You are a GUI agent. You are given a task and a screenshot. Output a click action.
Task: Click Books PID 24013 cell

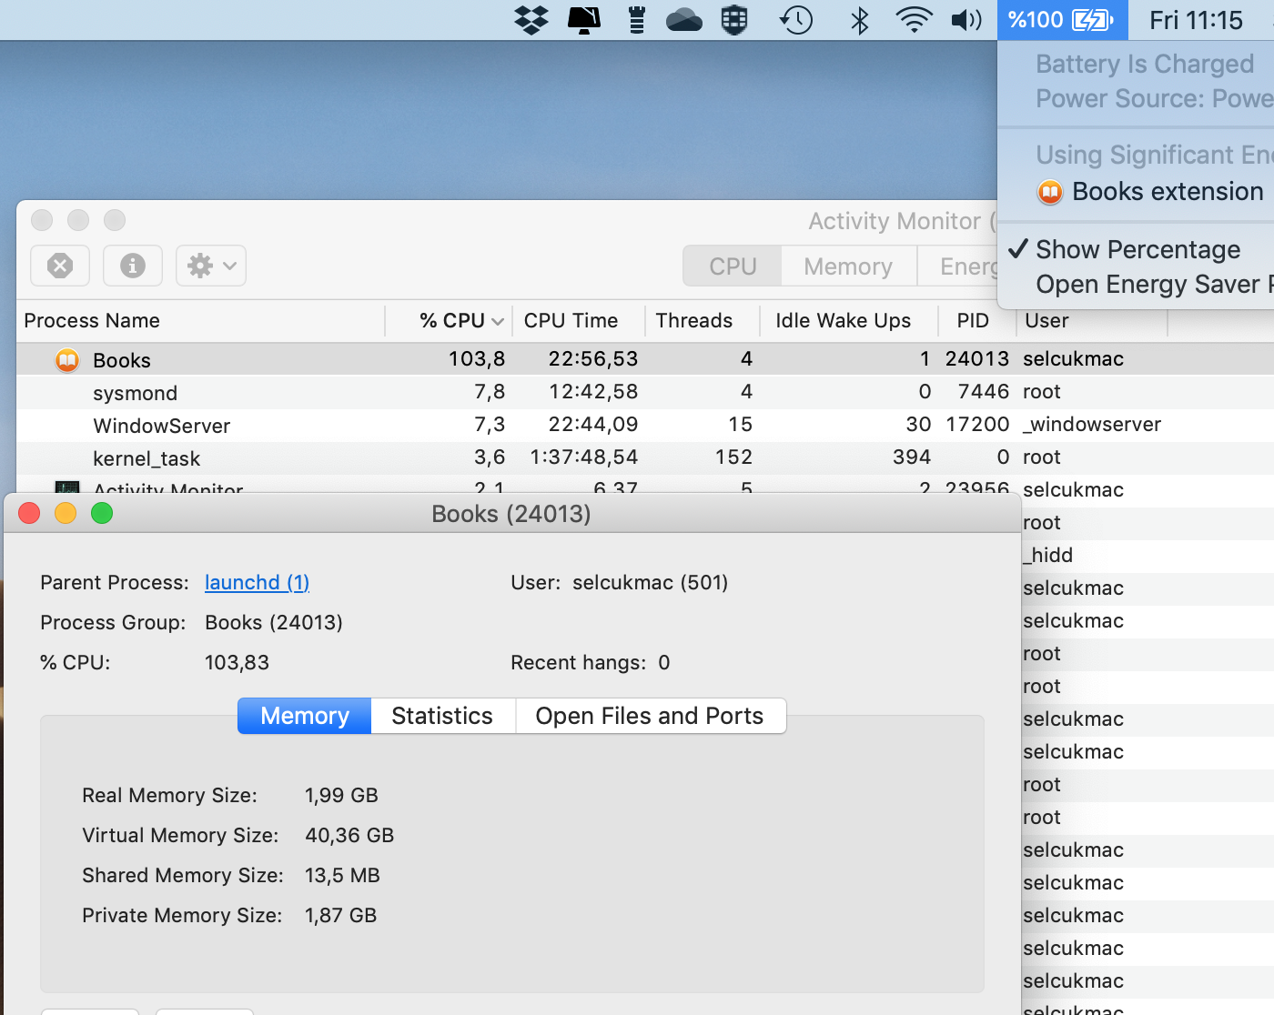pyautogui.click(x=976, y=358)
